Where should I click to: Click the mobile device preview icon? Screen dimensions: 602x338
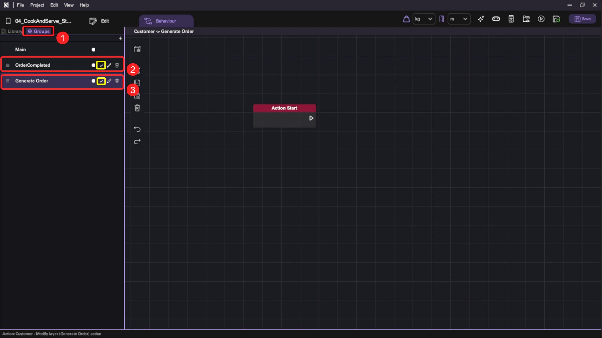[511, 19]
